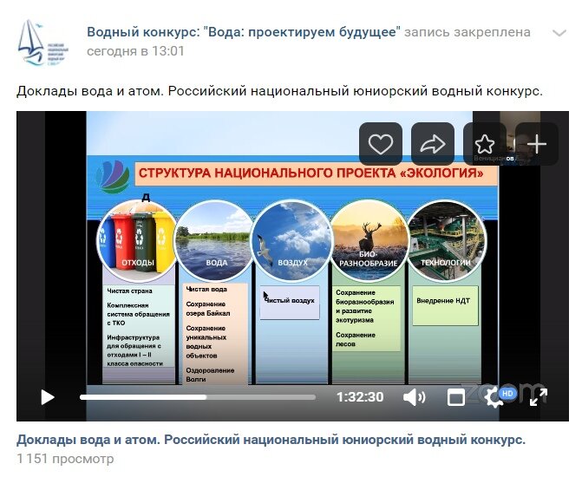Click the 'Чистый воздух' box in slide
This screenshot has height=477, width=582.
290,302
